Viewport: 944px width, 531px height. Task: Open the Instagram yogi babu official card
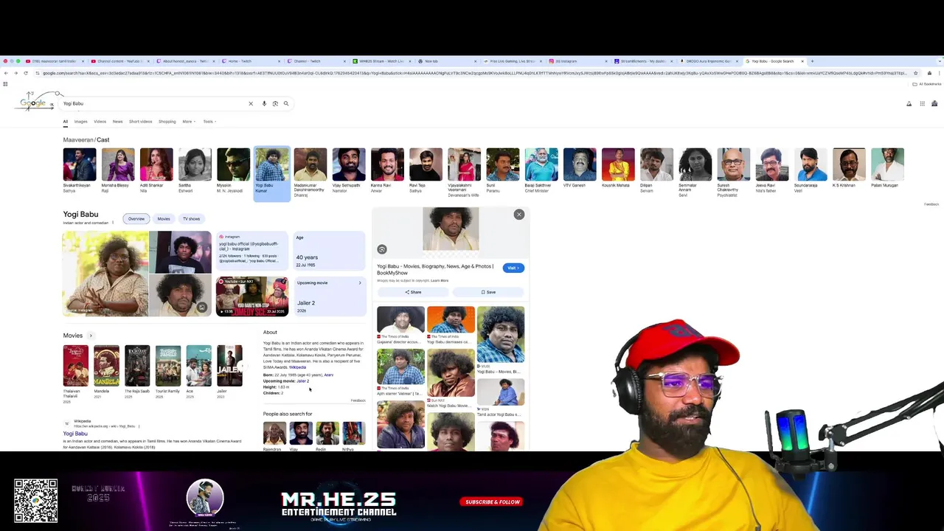pyautogui.click(x=252, y=251)
